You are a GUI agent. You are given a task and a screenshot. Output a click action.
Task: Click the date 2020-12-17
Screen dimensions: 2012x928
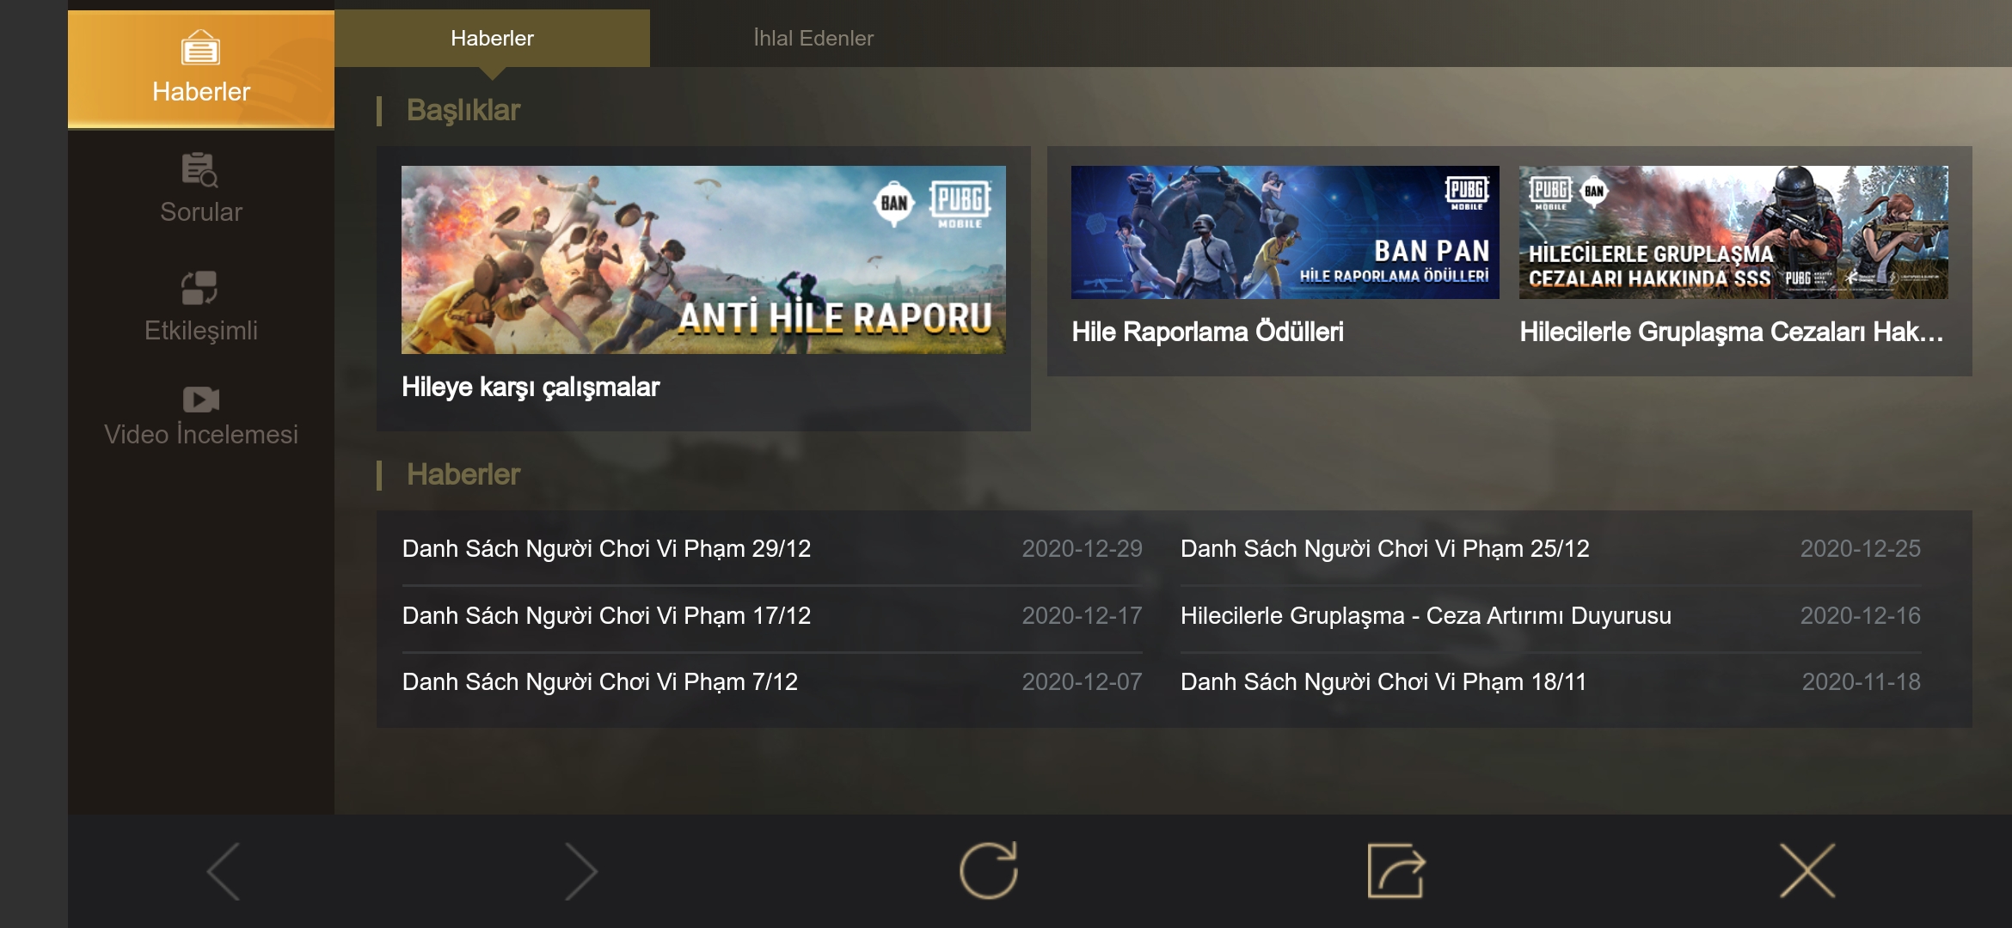pyautogui.click(x=1082, y=615)
